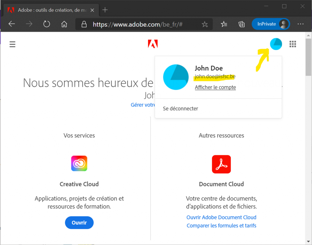Click the Afficher le compte link
Image resolution: width=312 pixels, height=245 pixels.
[x=215, y=87]
